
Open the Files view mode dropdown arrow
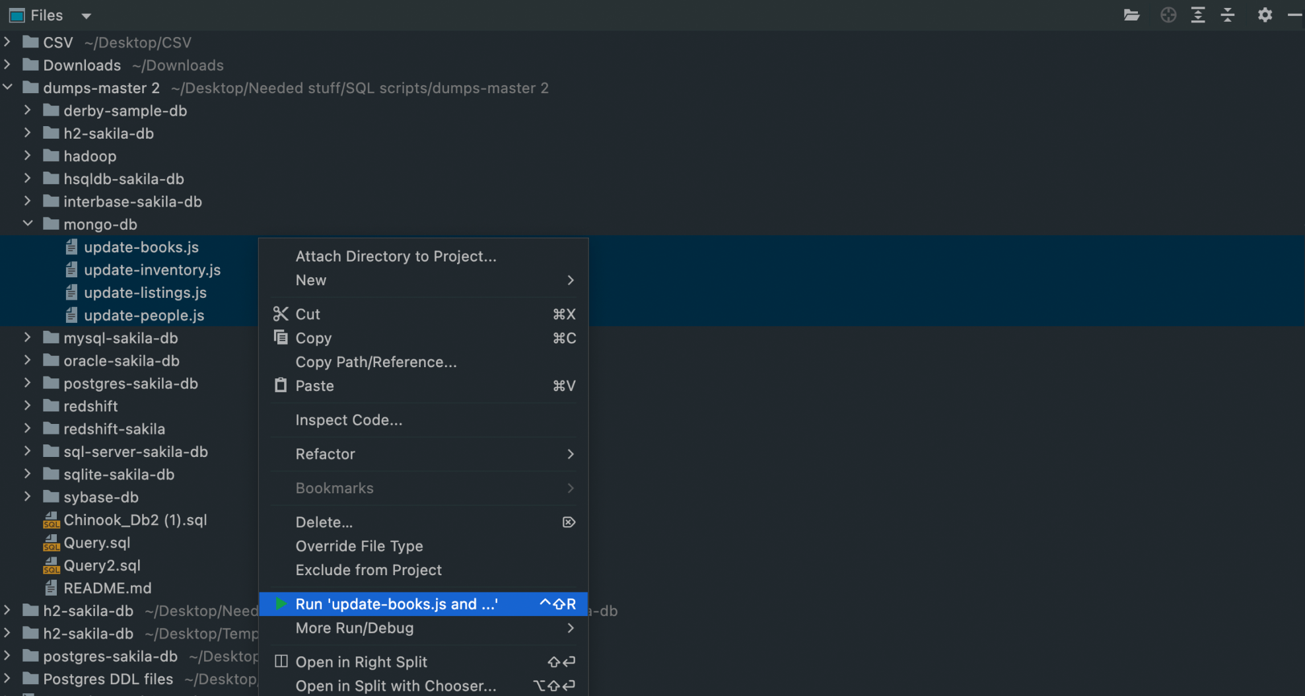click(86, 15)
